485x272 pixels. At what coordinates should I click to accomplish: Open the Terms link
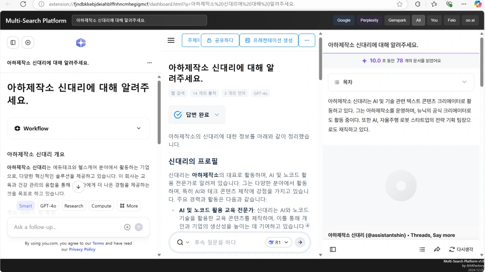click(x=98, y=243)
